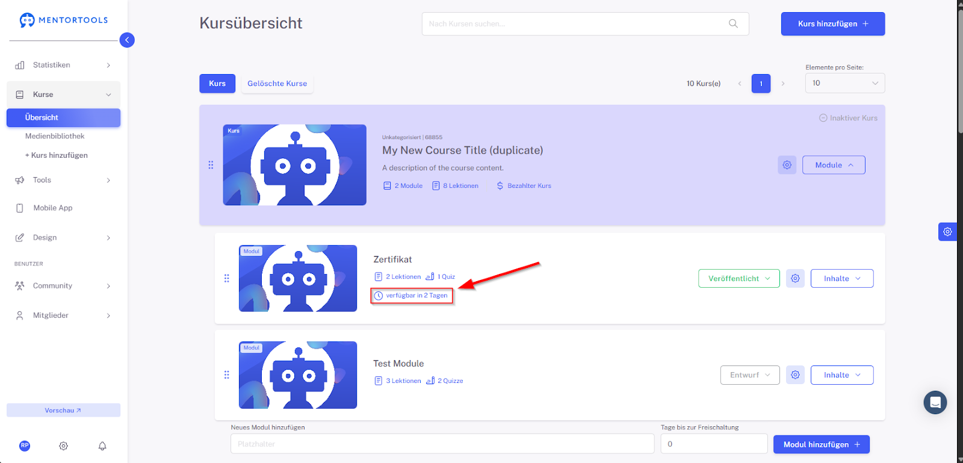This screenshot has width=963, height=463.
Task: Click 2 Quizze under Test Module
Action: [x=445, y=381]
